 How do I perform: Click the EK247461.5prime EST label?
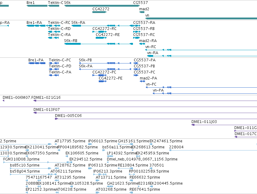point(166,141)
